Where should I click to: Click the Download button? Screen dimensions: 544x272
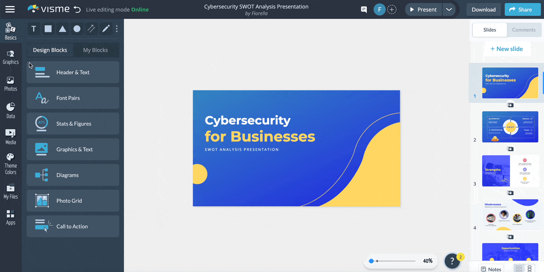pyautogui.click(x=483, y=9)
